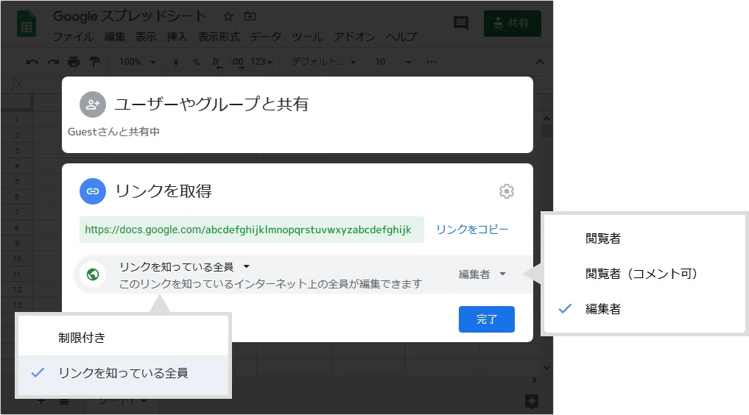
Task: Open the 100% zoom dropdown
Action: pyautogui.click(x=138, y=62)
